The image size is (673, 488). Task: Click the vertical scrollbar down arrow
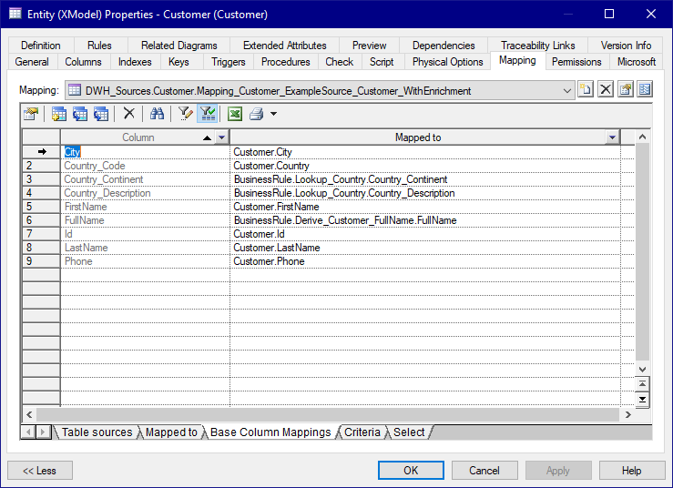click(x=642, y=369)
